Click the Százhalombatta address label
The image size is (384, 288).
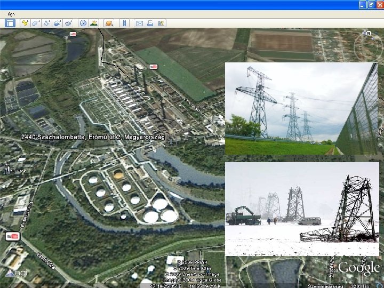pos(93,137)
